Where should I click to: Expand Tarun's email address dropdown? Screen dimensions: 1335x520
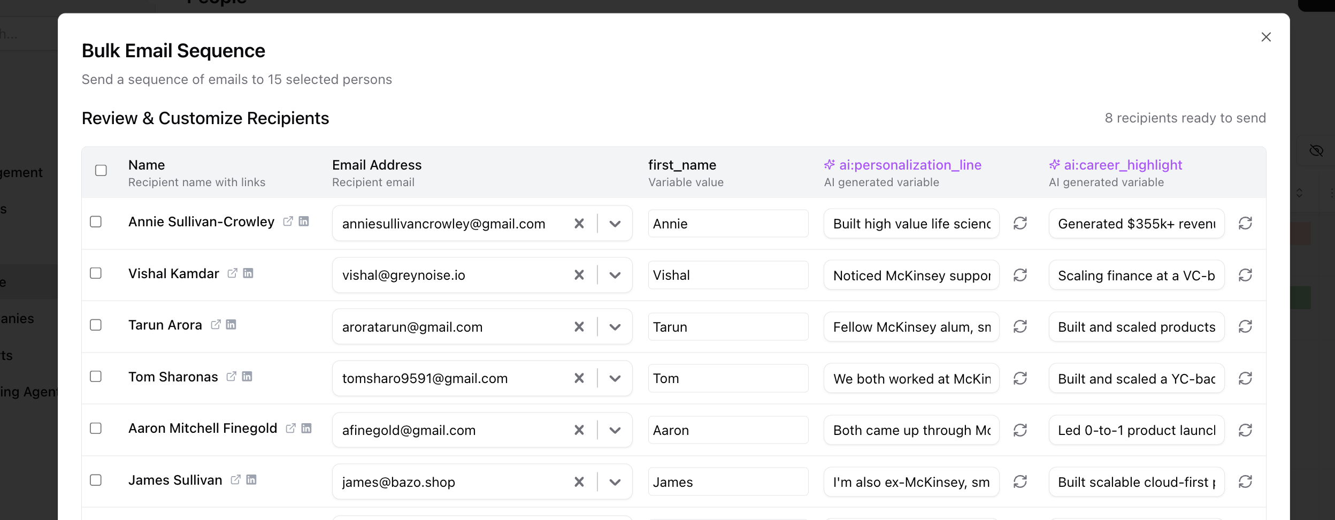click(615, 327)
